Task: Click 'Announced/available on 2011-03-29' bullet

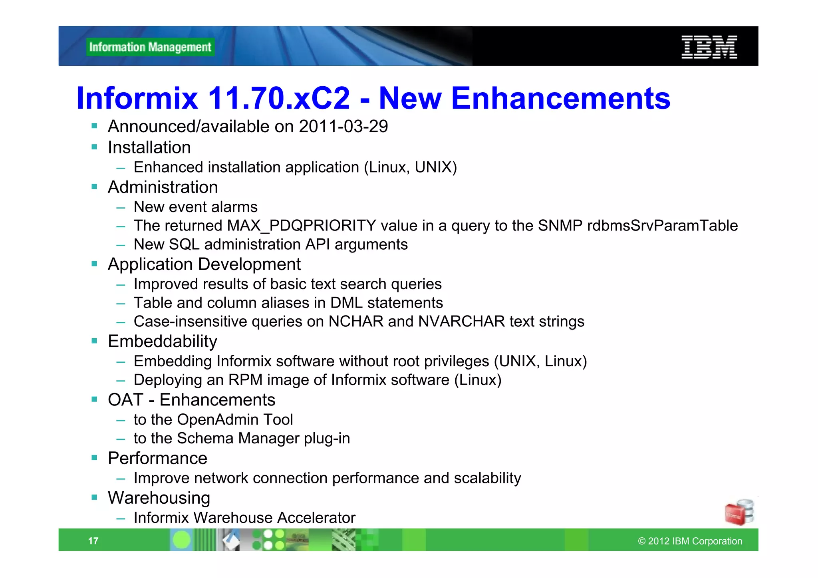Action: click(248, 127)
